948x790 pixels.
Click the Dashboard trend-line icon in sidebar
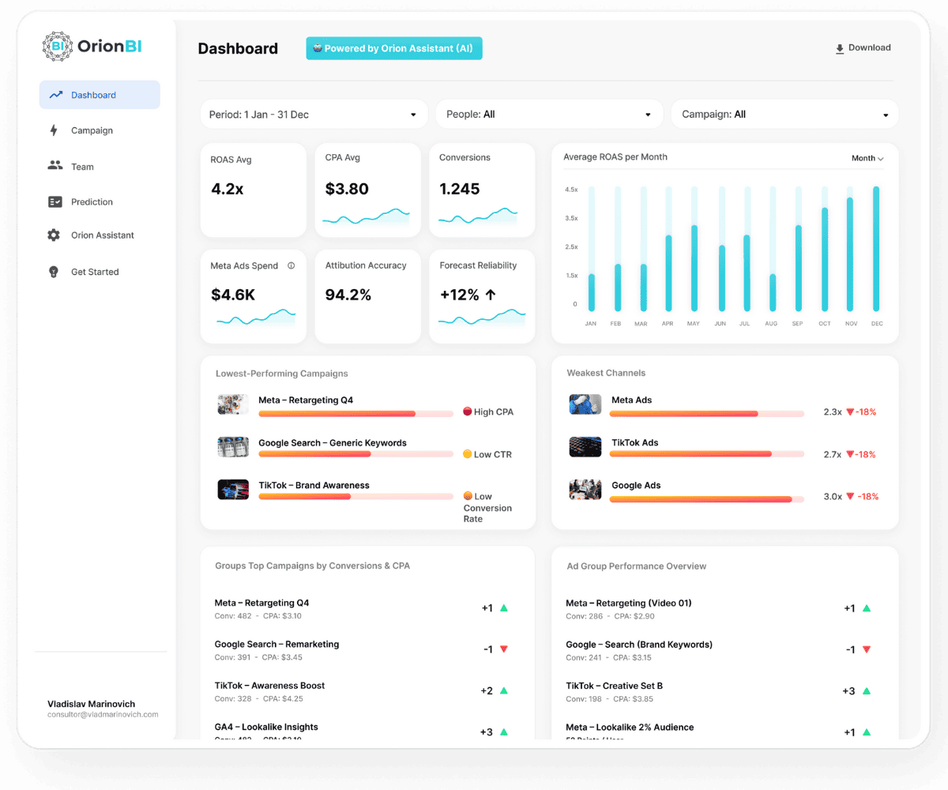[55, 95]
